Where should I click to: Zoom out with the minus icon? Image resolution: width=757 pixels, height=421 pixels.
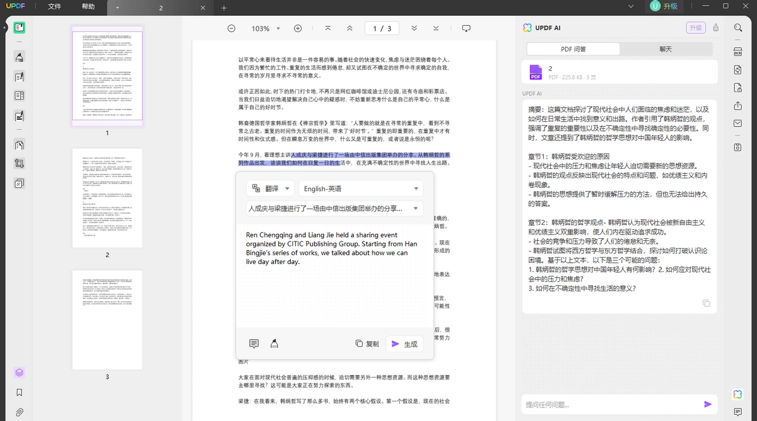point(232,28)
